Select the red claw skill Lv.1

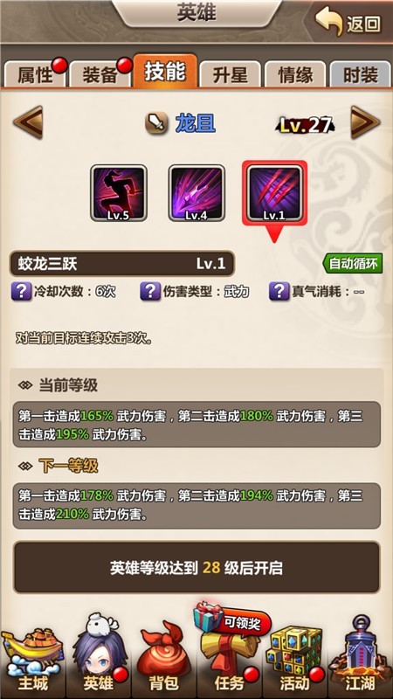274,193
